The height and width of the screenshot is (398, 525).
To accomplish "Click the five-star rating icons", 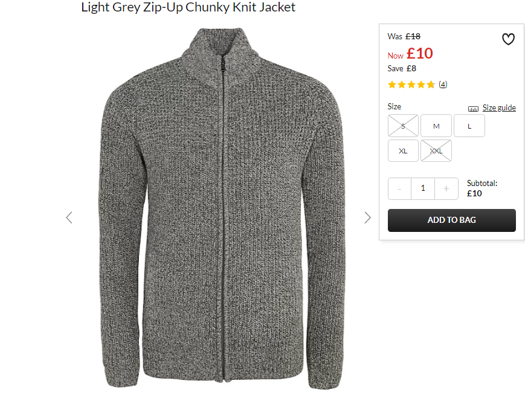I will 411,85.
